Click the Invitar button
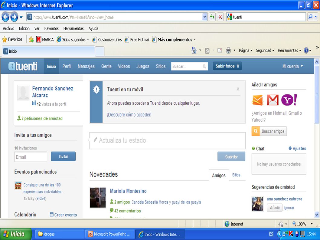This screenshot has width=320, height=240. pos(63,156)
